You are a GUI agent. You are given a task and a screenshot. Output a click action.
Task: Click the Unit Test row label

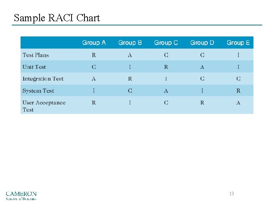(34, 67)
